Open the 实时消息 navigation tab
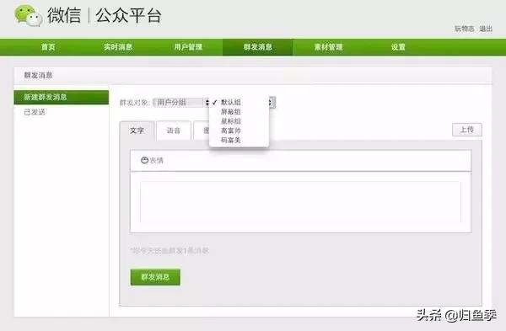Screen dimensions: 506x331 pos(118,47)
